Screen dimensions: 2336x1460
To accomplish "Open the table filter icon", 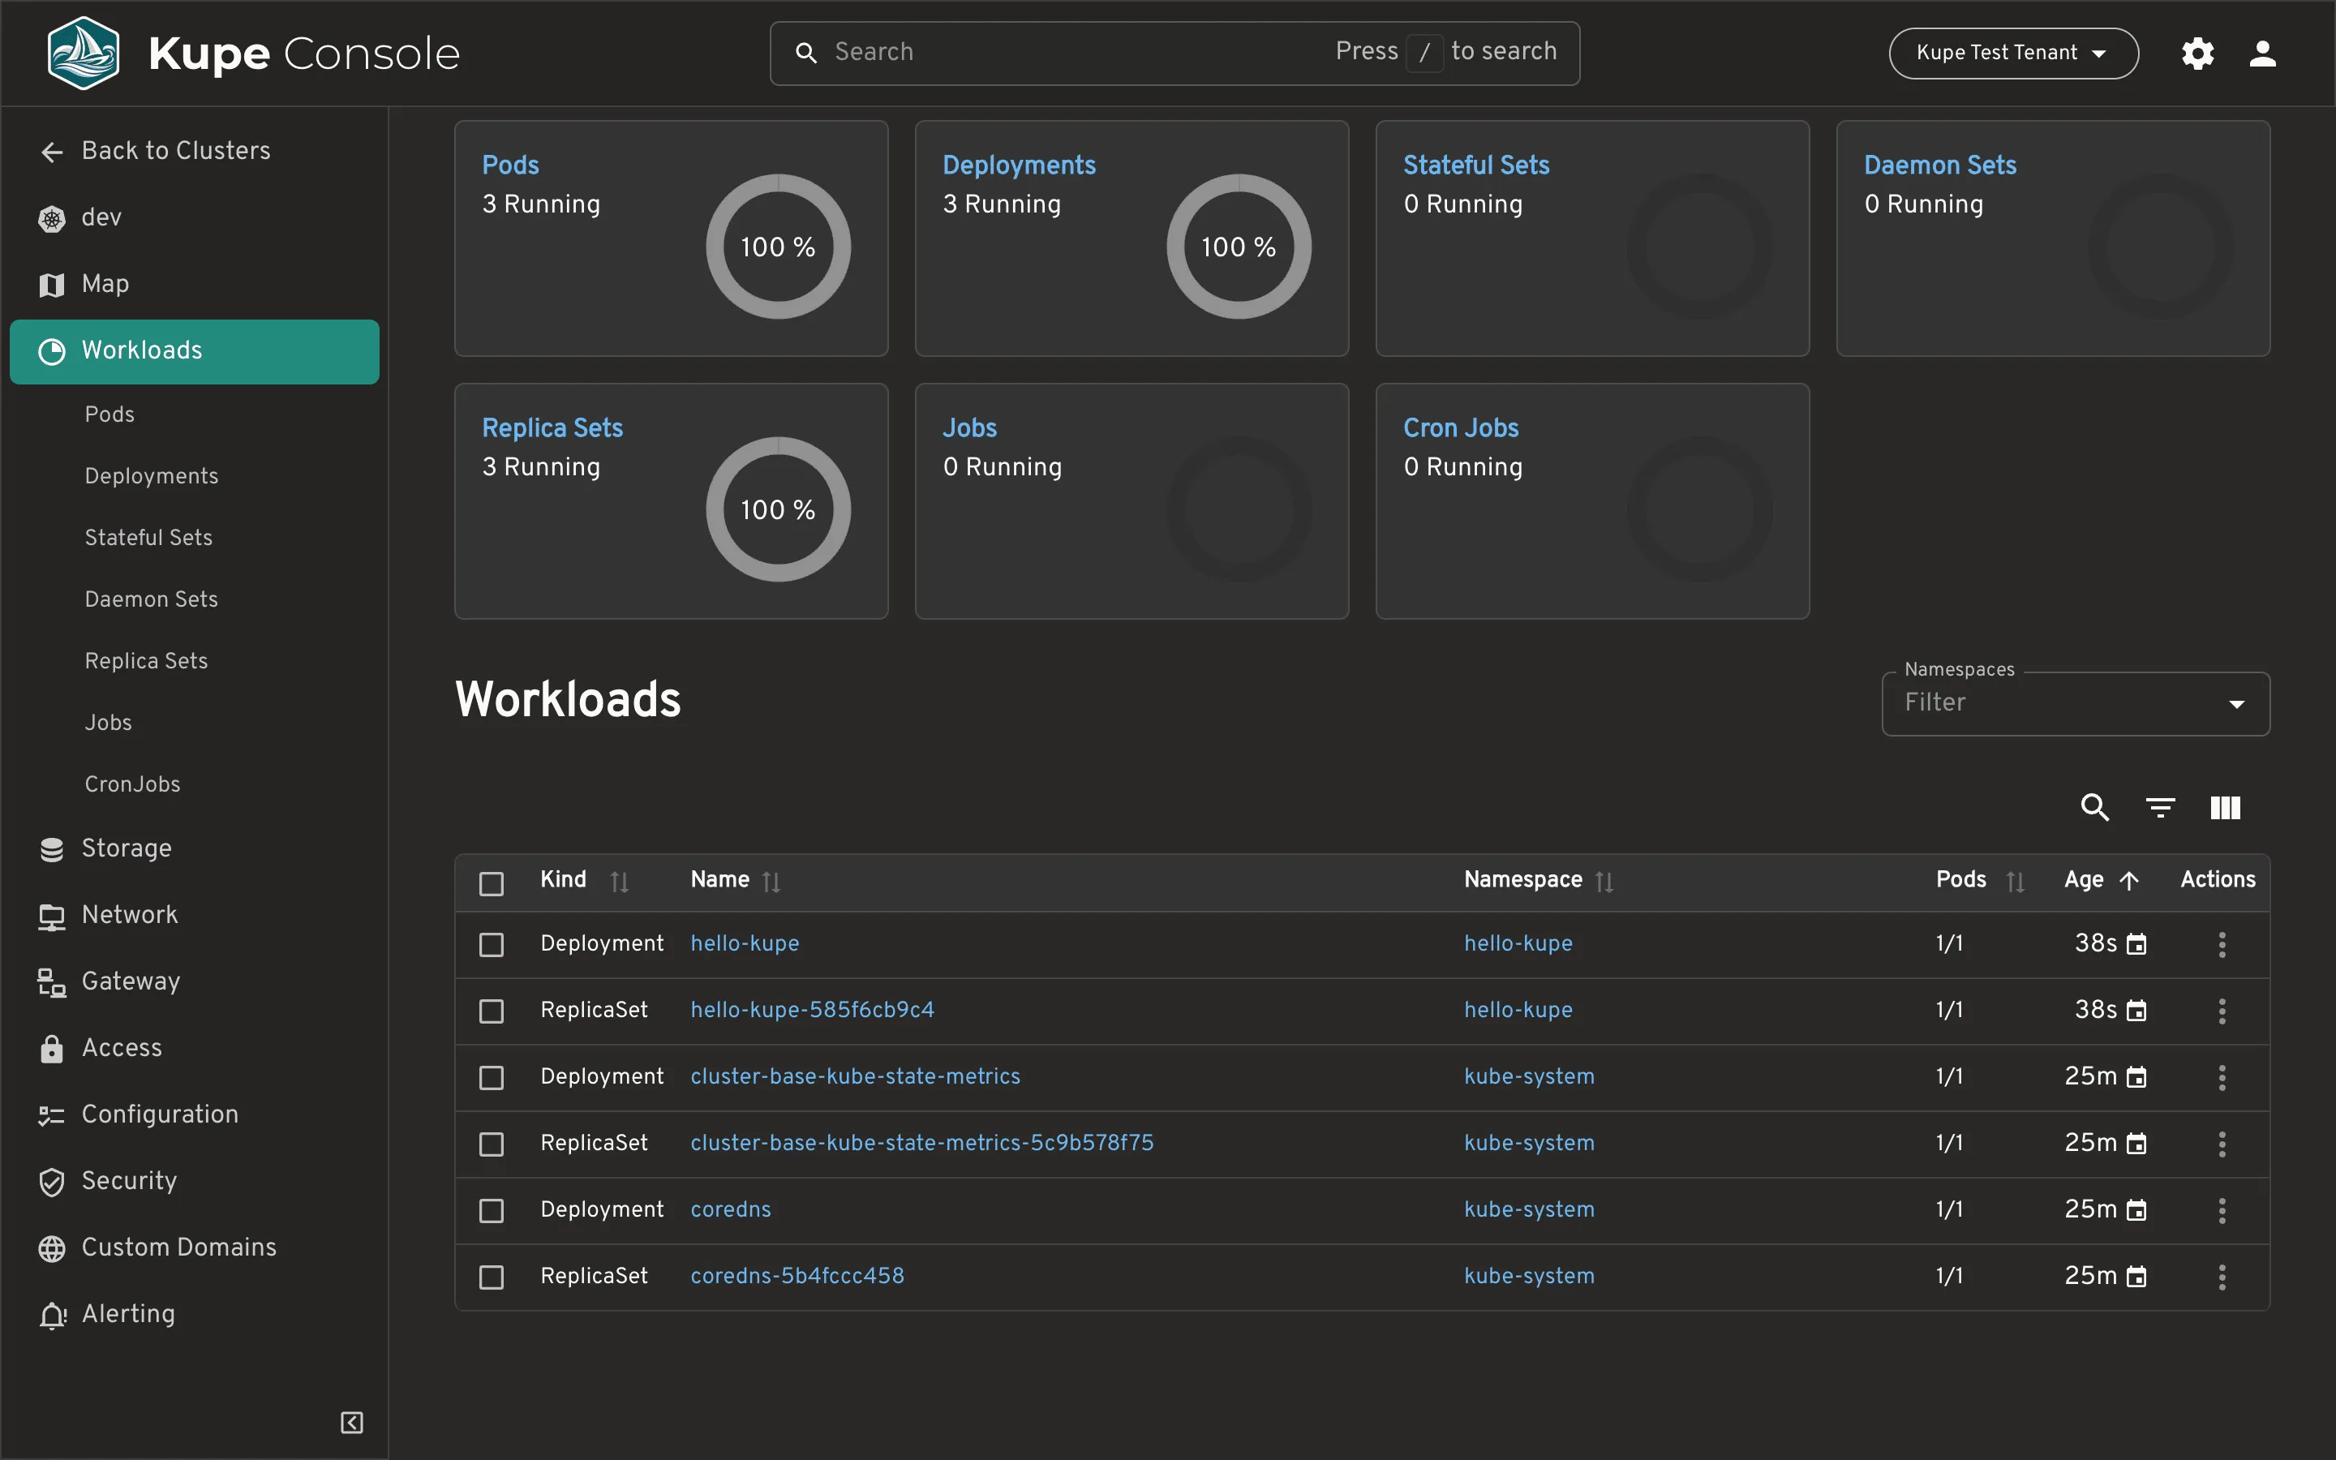I will pos(2160,807).
